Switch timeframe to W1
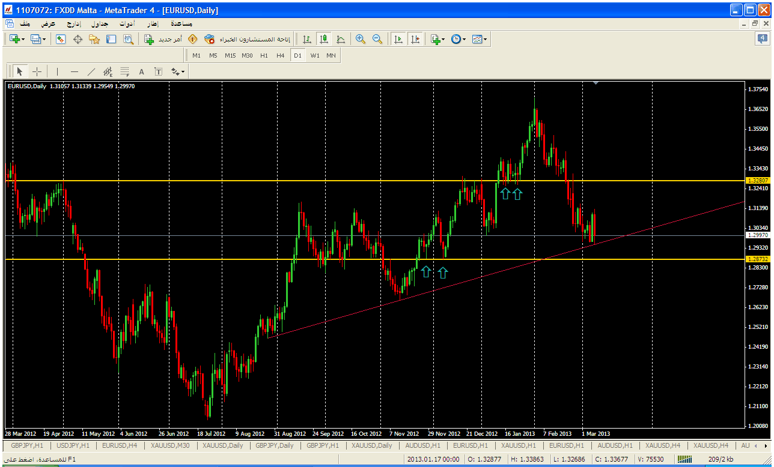 [x=315, y=55]
